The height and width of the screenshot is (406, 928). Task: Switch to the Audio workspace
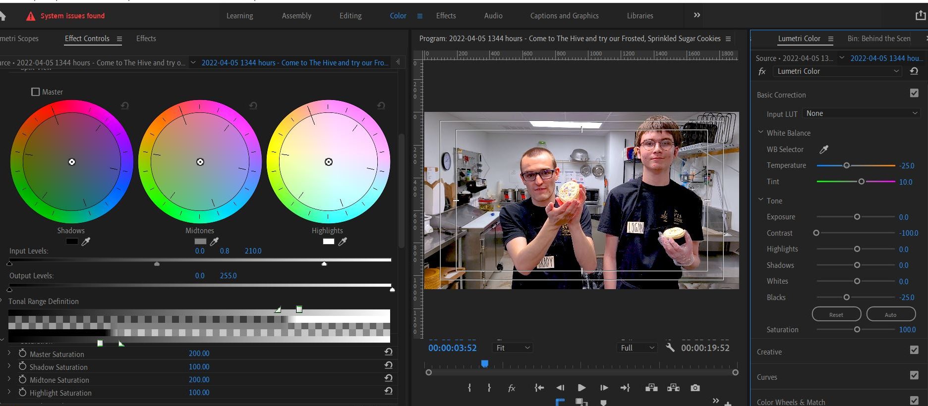[x=493, y=16]
